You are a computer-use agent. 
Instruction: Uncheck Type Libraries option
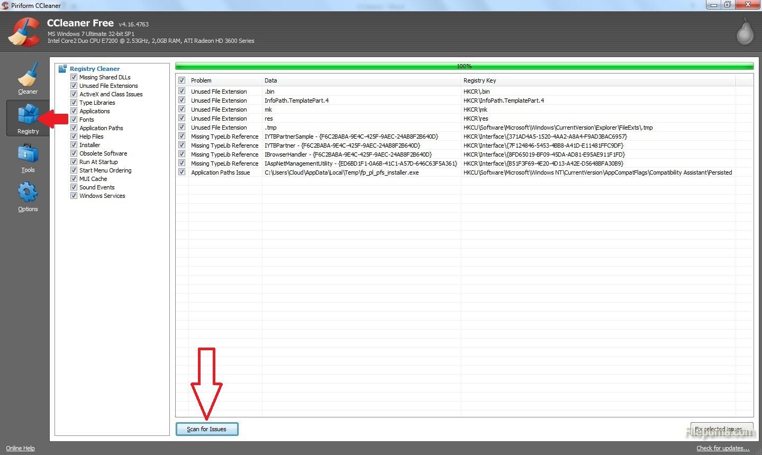click(x=74, y=103)
